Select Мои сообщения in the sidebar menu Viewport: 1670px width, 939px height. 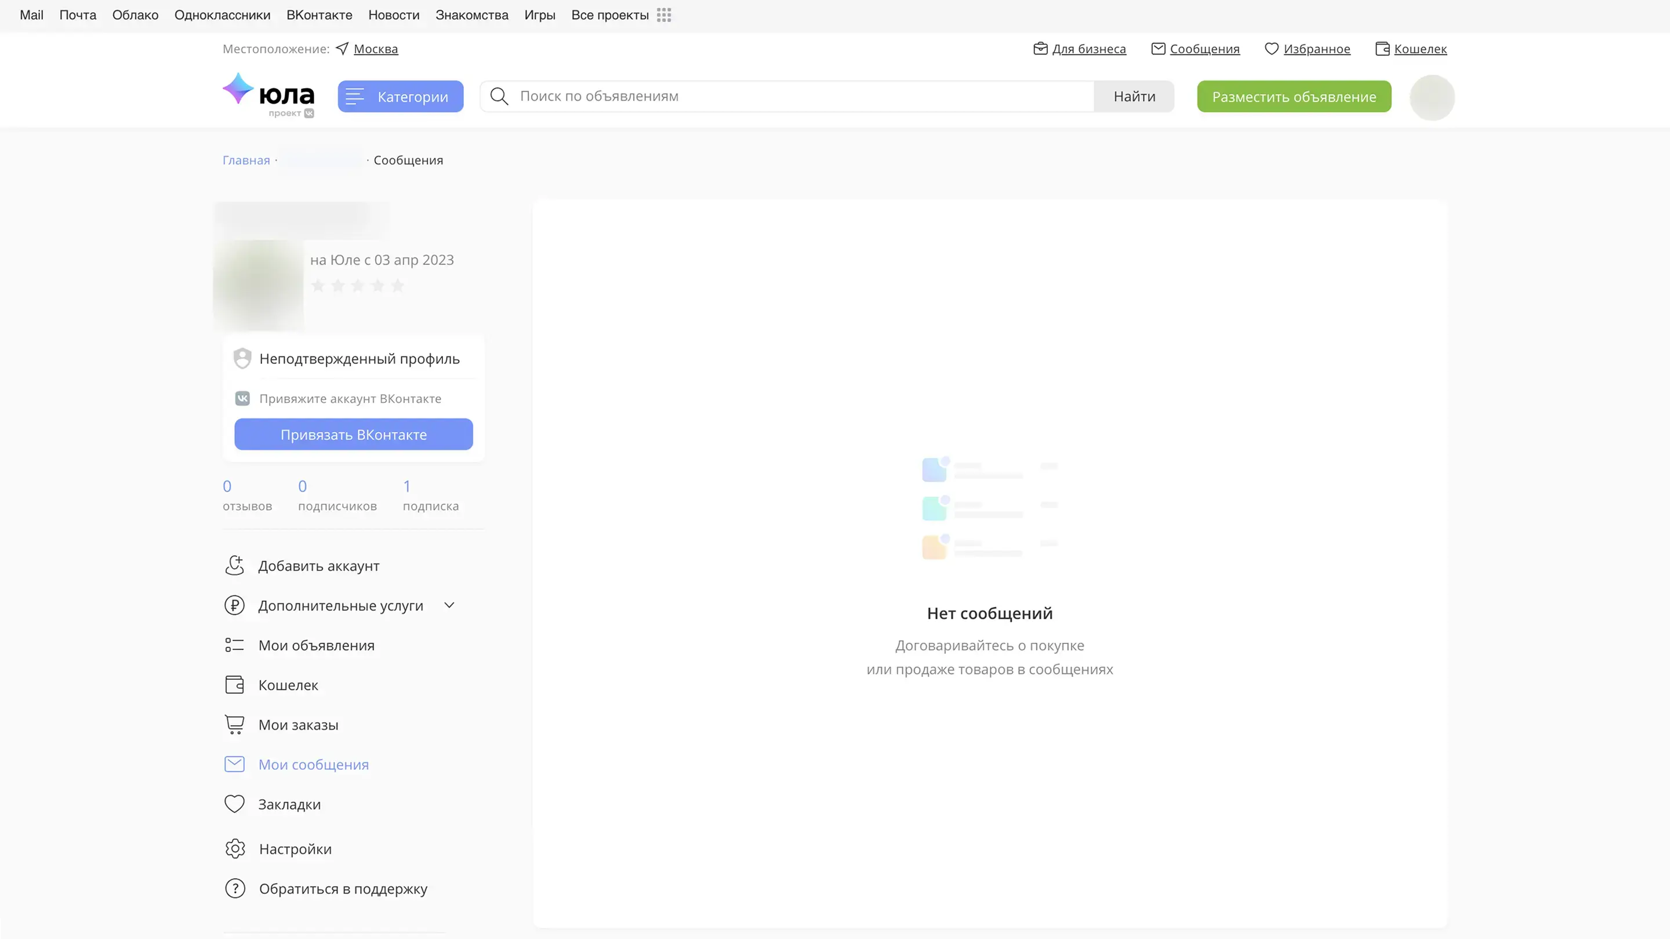click(313, 765)
